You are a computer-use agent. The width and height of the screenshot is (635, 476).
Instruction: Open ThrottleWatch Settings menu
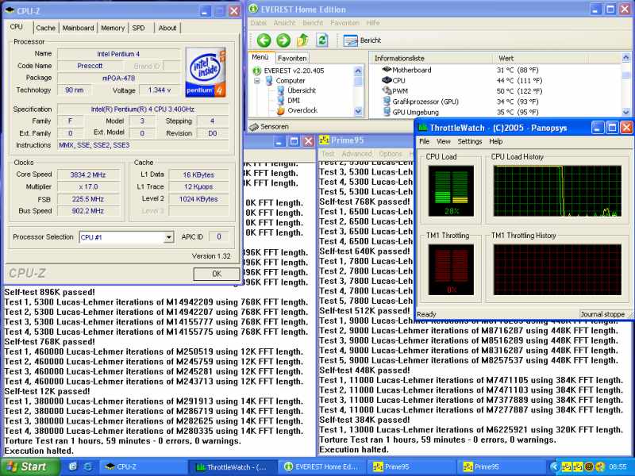[470, 141]
